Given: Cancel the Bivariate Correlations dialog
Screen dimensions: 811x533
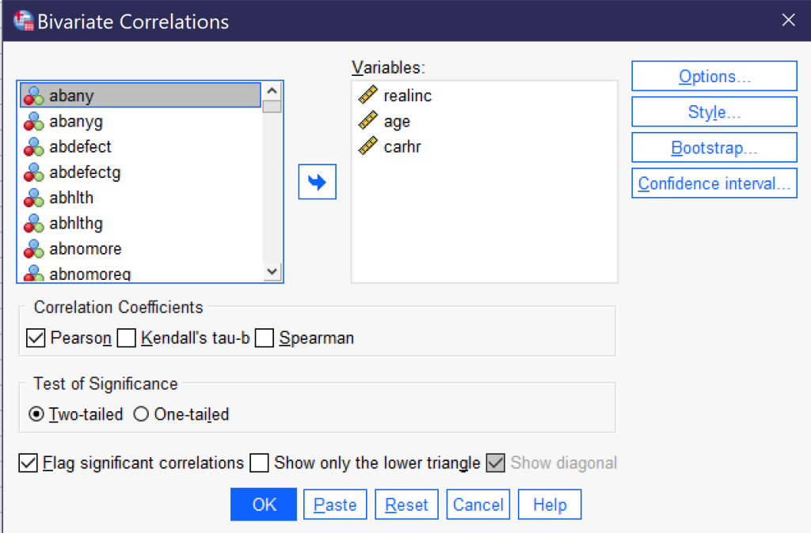Looking at the screenshot, I should [x=478, y=504].
